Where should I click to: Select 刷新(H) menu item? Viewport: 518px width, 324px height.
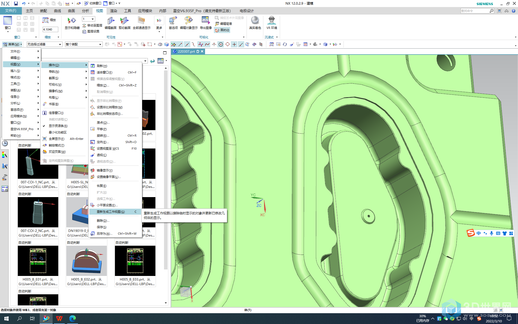coord(115,66)
